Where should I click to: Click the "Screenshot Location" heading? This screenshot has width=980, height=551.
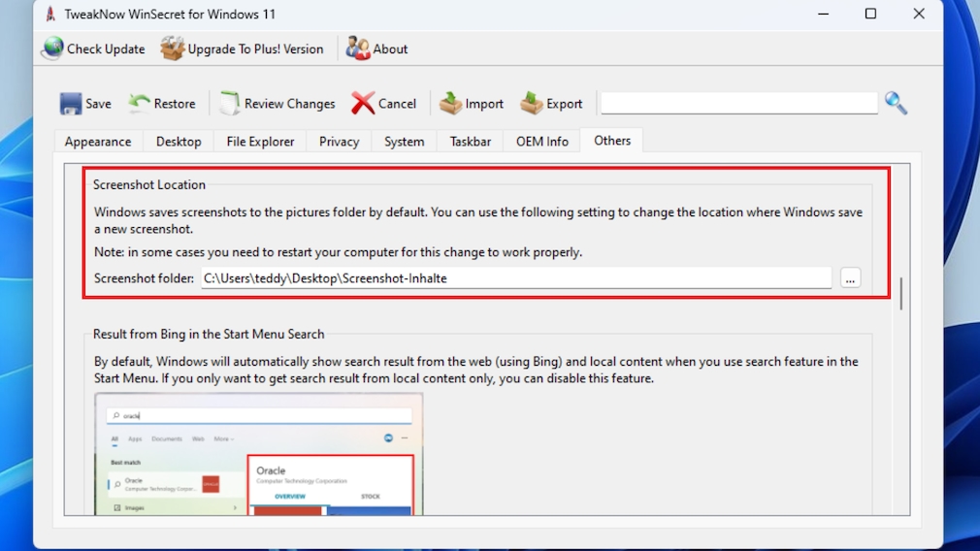click(x=149, y=185)
